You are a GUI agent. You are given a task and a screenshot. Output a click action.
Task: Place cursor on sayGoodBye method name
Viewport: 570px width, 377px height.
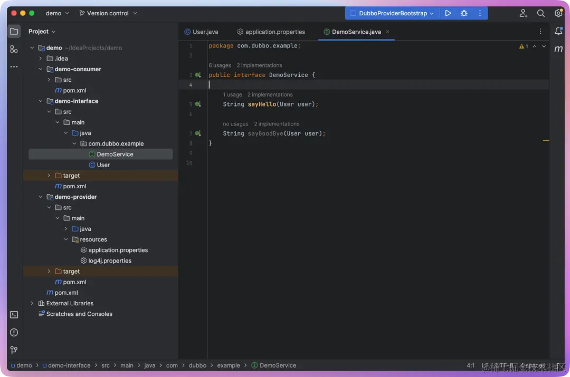(x=265, y=133)
